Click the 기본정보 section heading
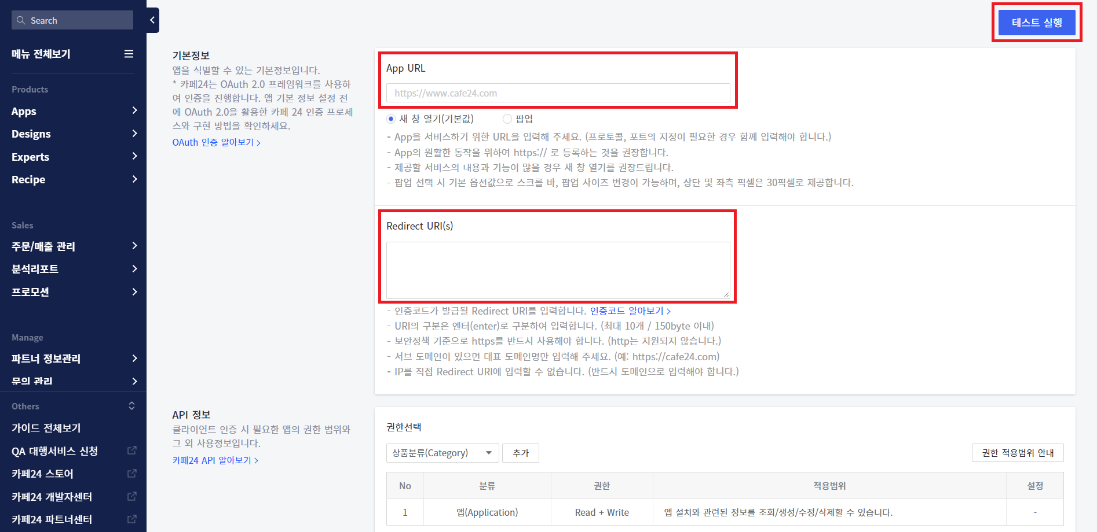This screenshot has width=1097, height=532. [191, 56]
